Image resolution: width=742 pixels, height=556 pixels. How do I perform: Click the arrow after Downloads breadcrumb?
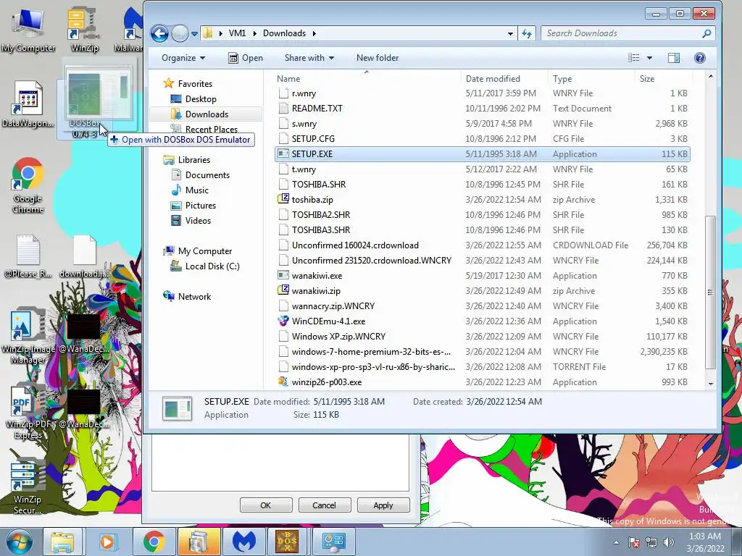pos(314,33)
